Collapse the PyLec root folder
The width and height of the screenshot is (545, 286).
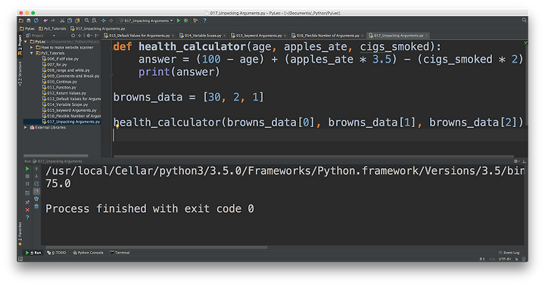(x=26, y=42)
